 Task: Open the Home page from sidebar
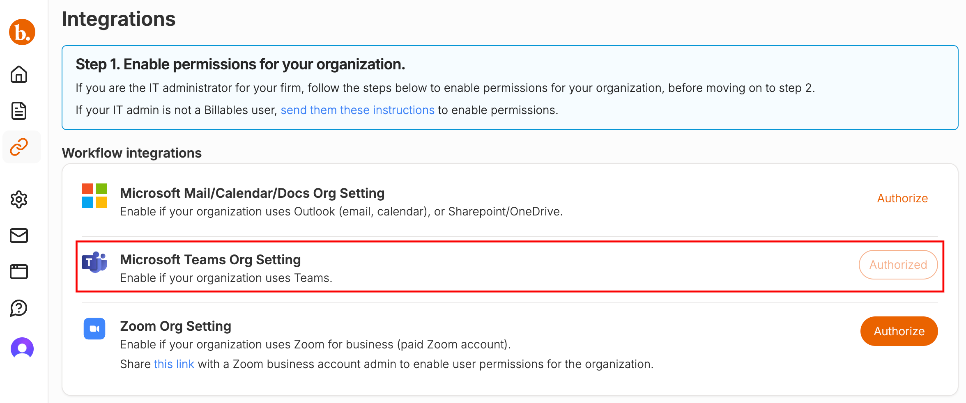(x=19, y=75)
